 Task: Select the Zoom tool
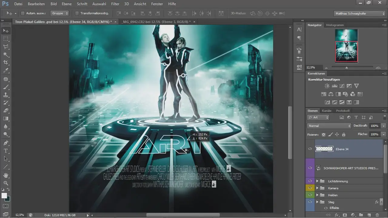click(6, 183)
